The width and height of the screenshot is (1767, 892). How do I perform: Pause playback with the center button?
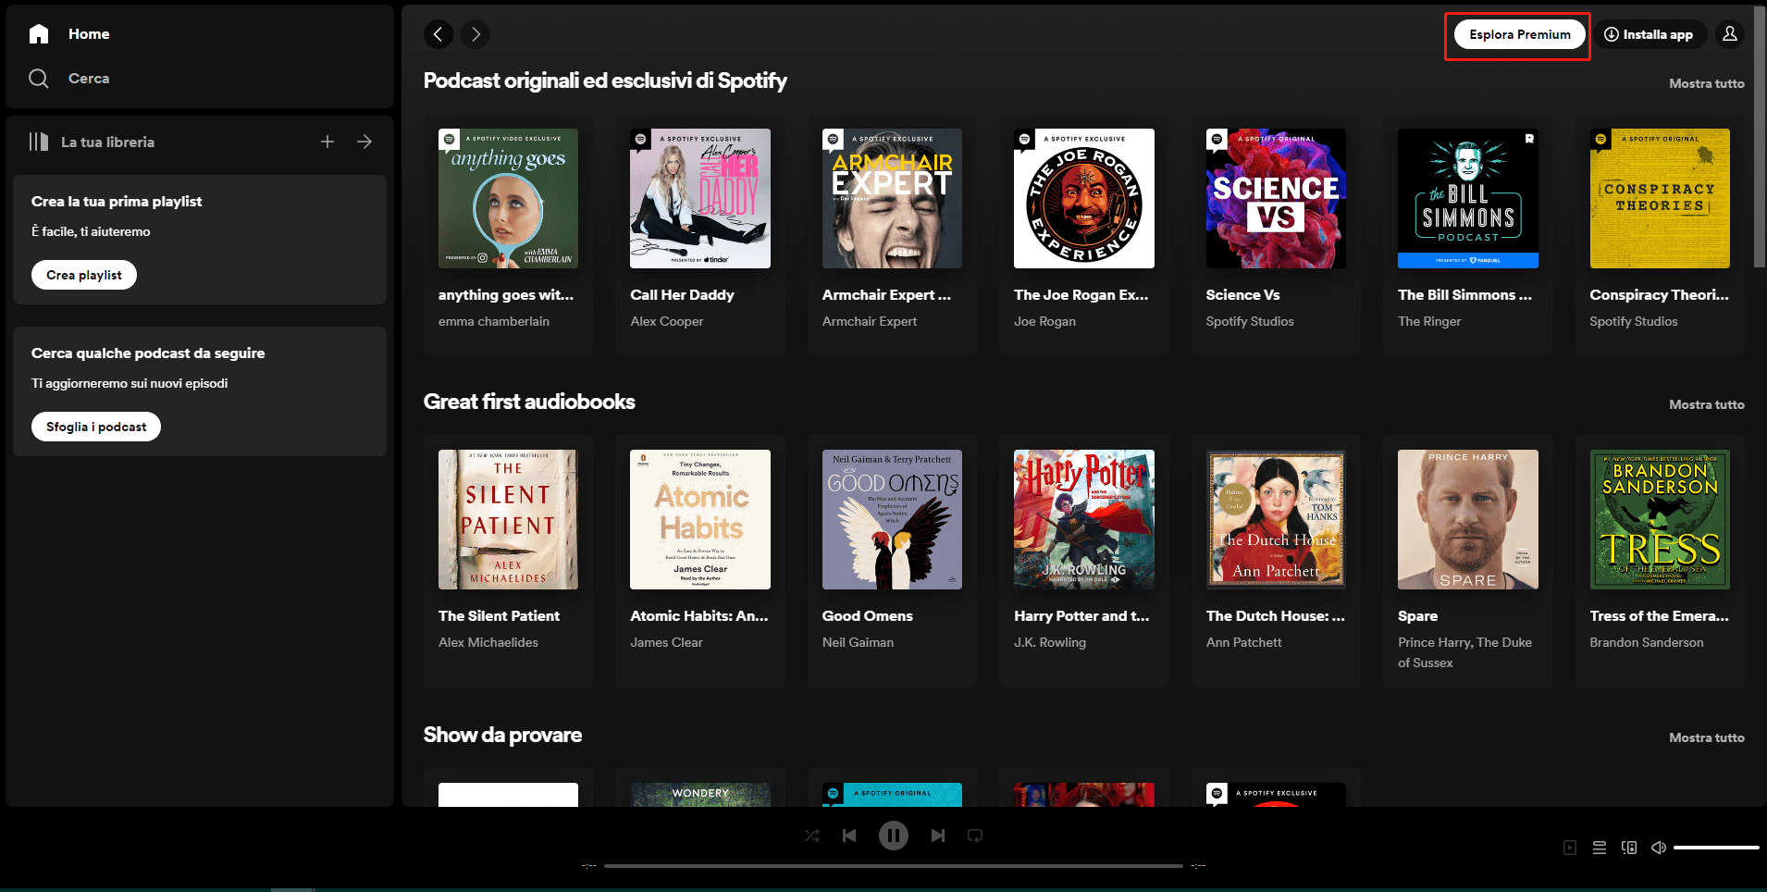894,836
